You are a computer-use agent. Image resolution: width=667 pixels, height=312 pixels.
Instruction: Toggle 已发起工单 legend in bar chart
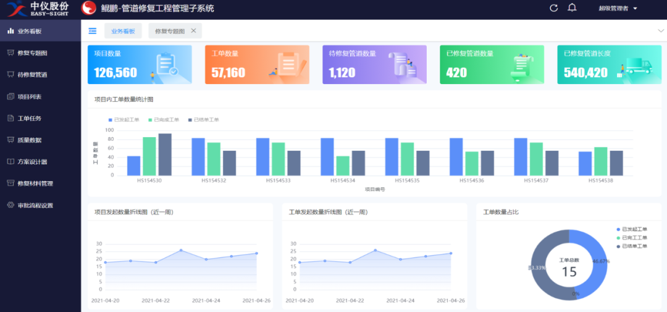pos(124,120)
